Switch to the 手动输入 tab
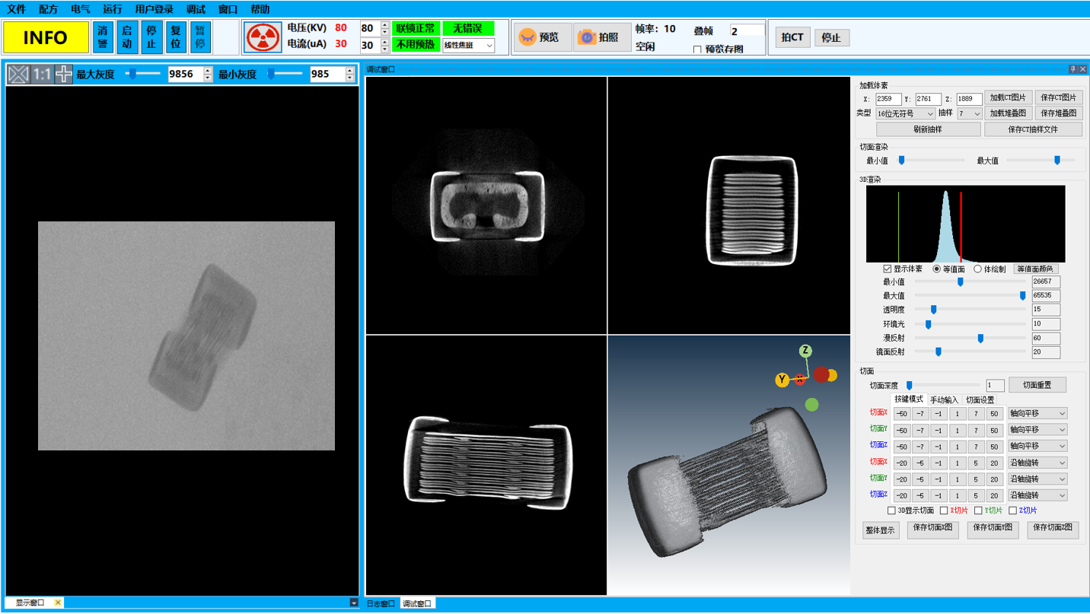Image resolution: width=1090 pixels, height=614 pixels. [x=944, y=400]
